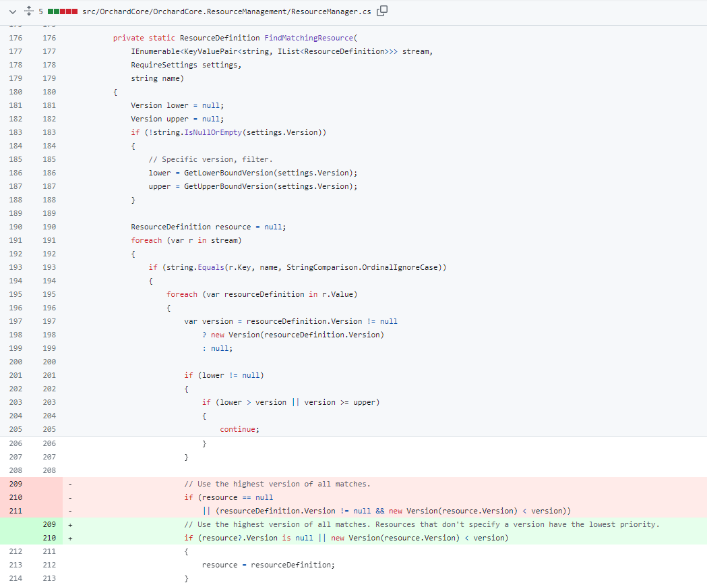Select new line number 210 in the added row

[x=50, y=538]
